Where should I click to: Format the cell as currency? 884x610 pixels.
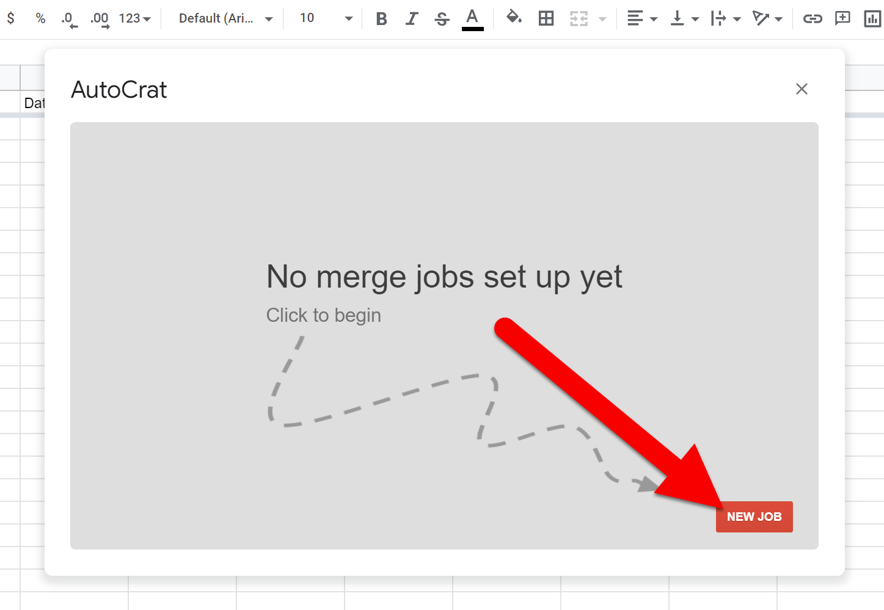pyautogui.click(x=11, y=18)
